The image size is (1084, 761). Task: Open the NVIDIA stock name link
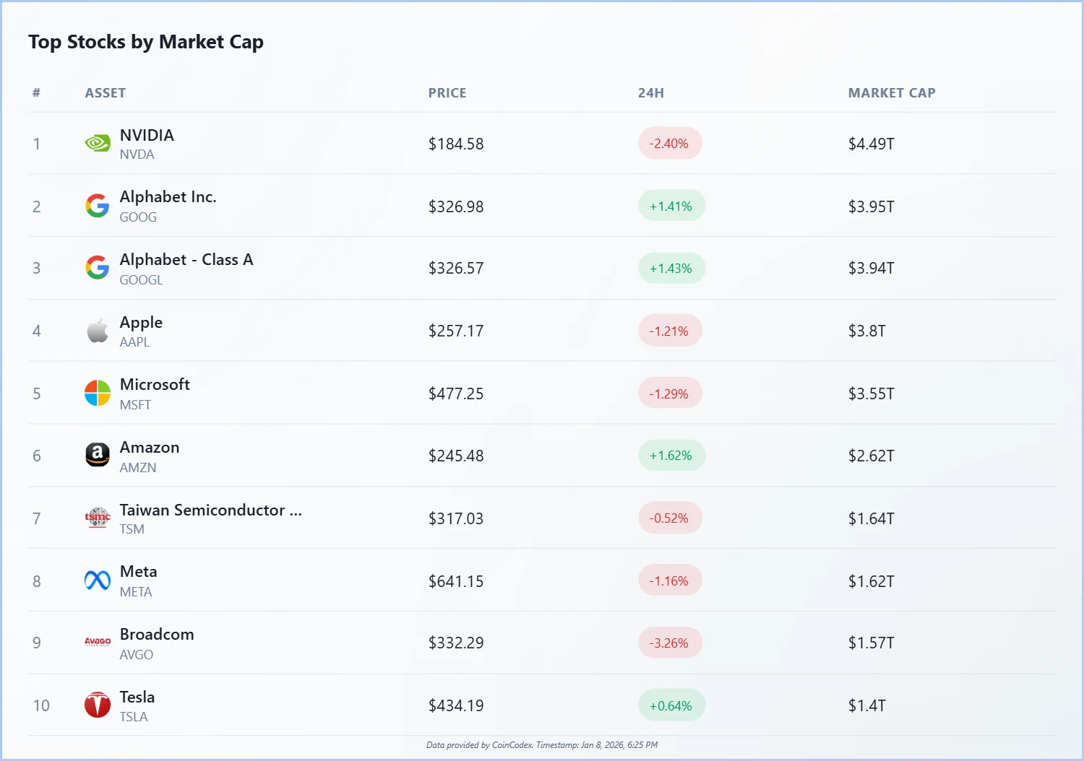coord(147,135)
